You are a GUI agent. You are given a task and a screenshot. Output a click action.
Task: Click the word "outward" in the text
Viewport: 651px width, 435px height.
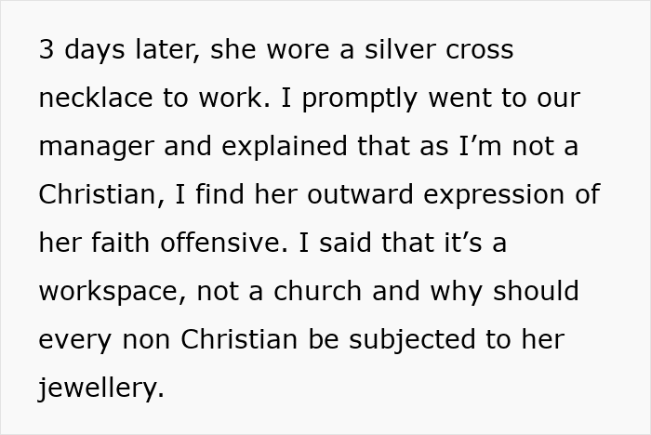[360, 194]
